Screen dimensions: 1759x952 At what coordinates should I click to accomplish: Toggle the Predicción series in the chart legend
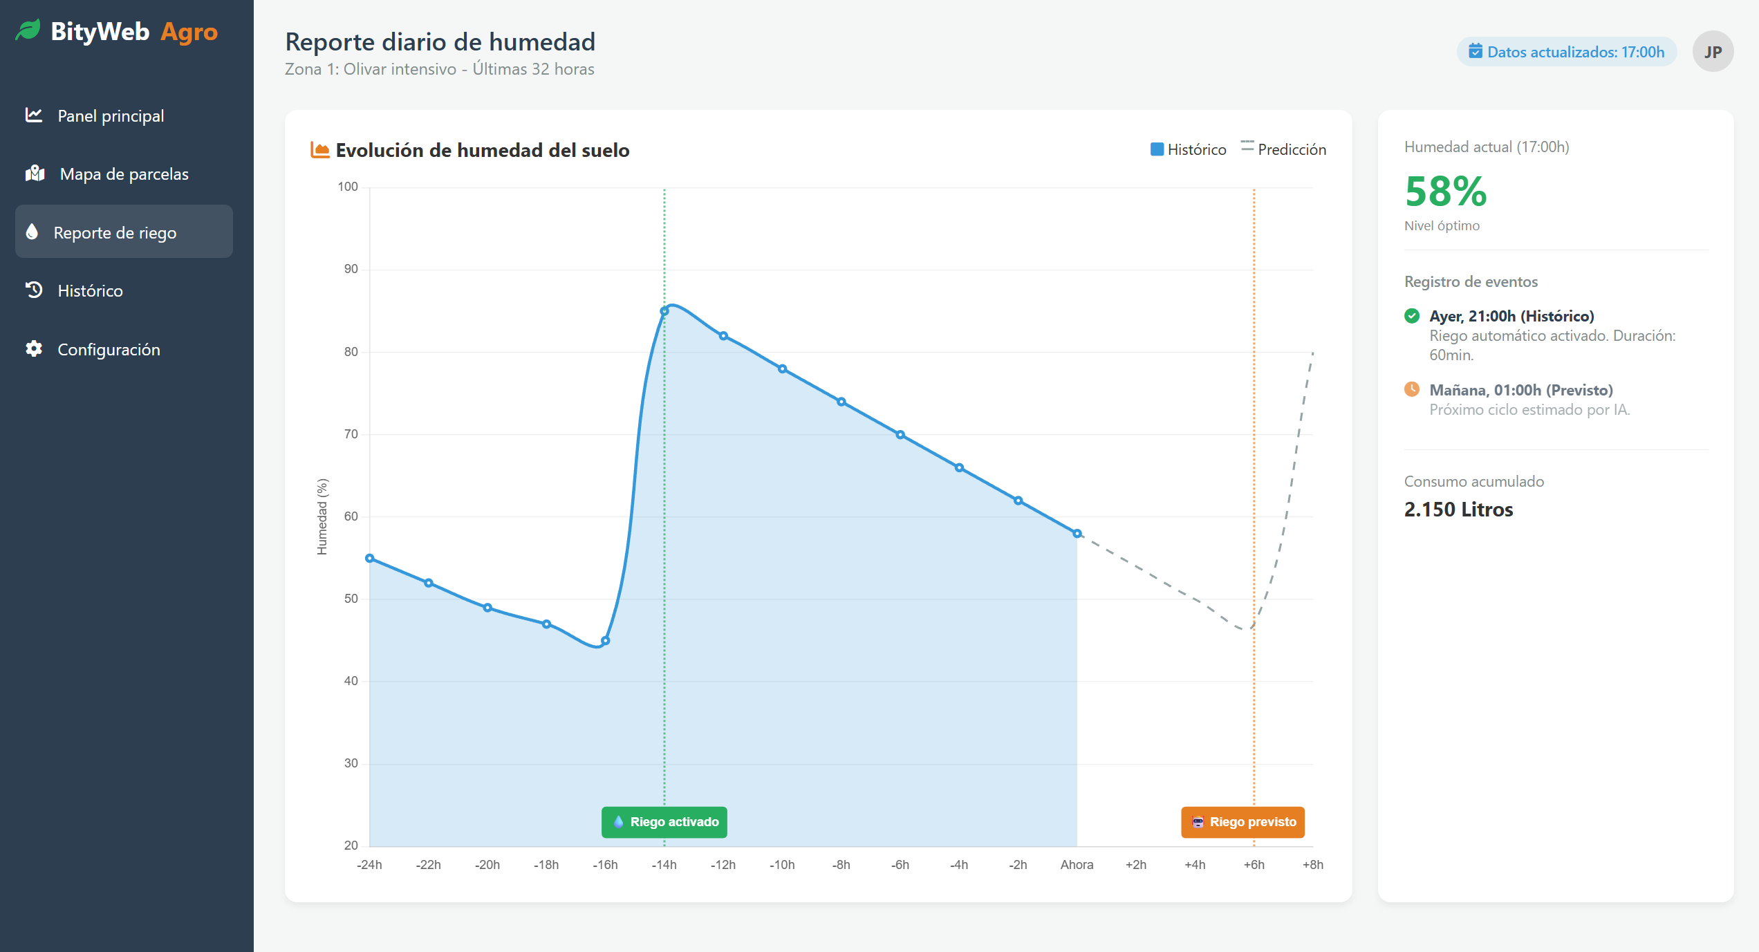click(x=1284, y=149)
